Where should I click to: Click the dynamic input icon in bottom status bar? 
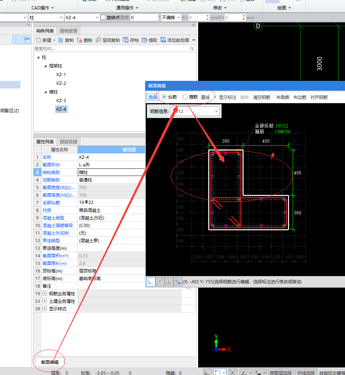258,372
